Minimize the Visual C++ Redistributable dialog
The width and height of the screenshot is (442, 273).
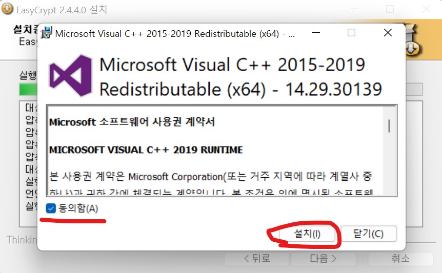(316, 33)
